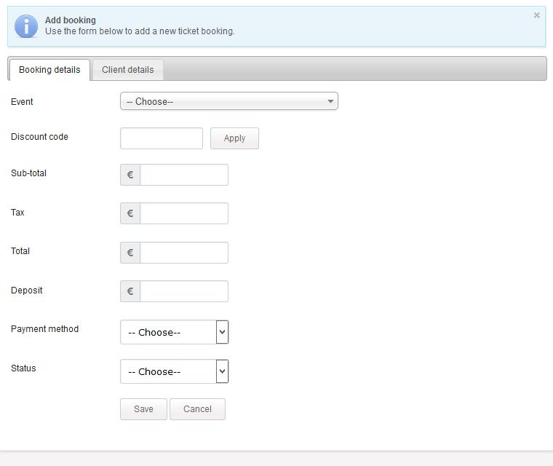Open the Client details tab
The height and width of the screenshot is (466, 553).
[127, 70]
